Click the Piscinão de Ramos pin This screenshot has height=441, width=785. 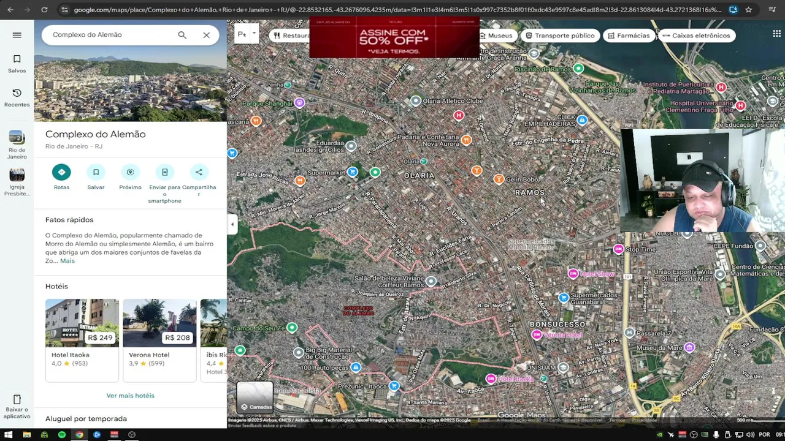tap(578, 69)
